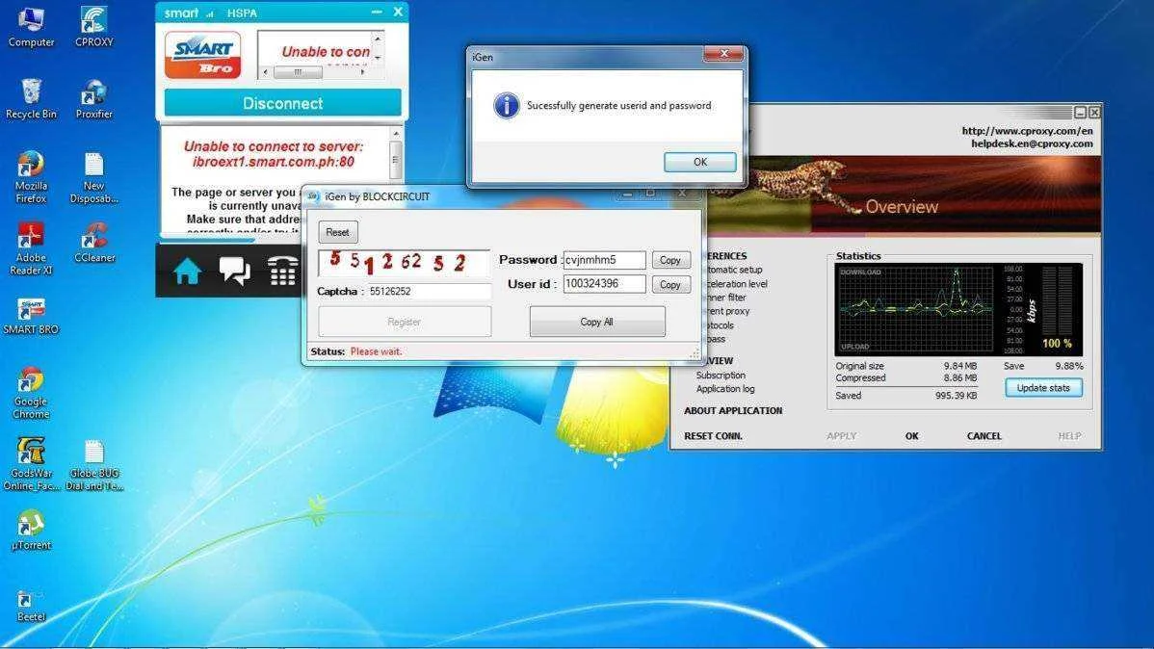Select Application log in CProxy

click(x=725, y=389)
